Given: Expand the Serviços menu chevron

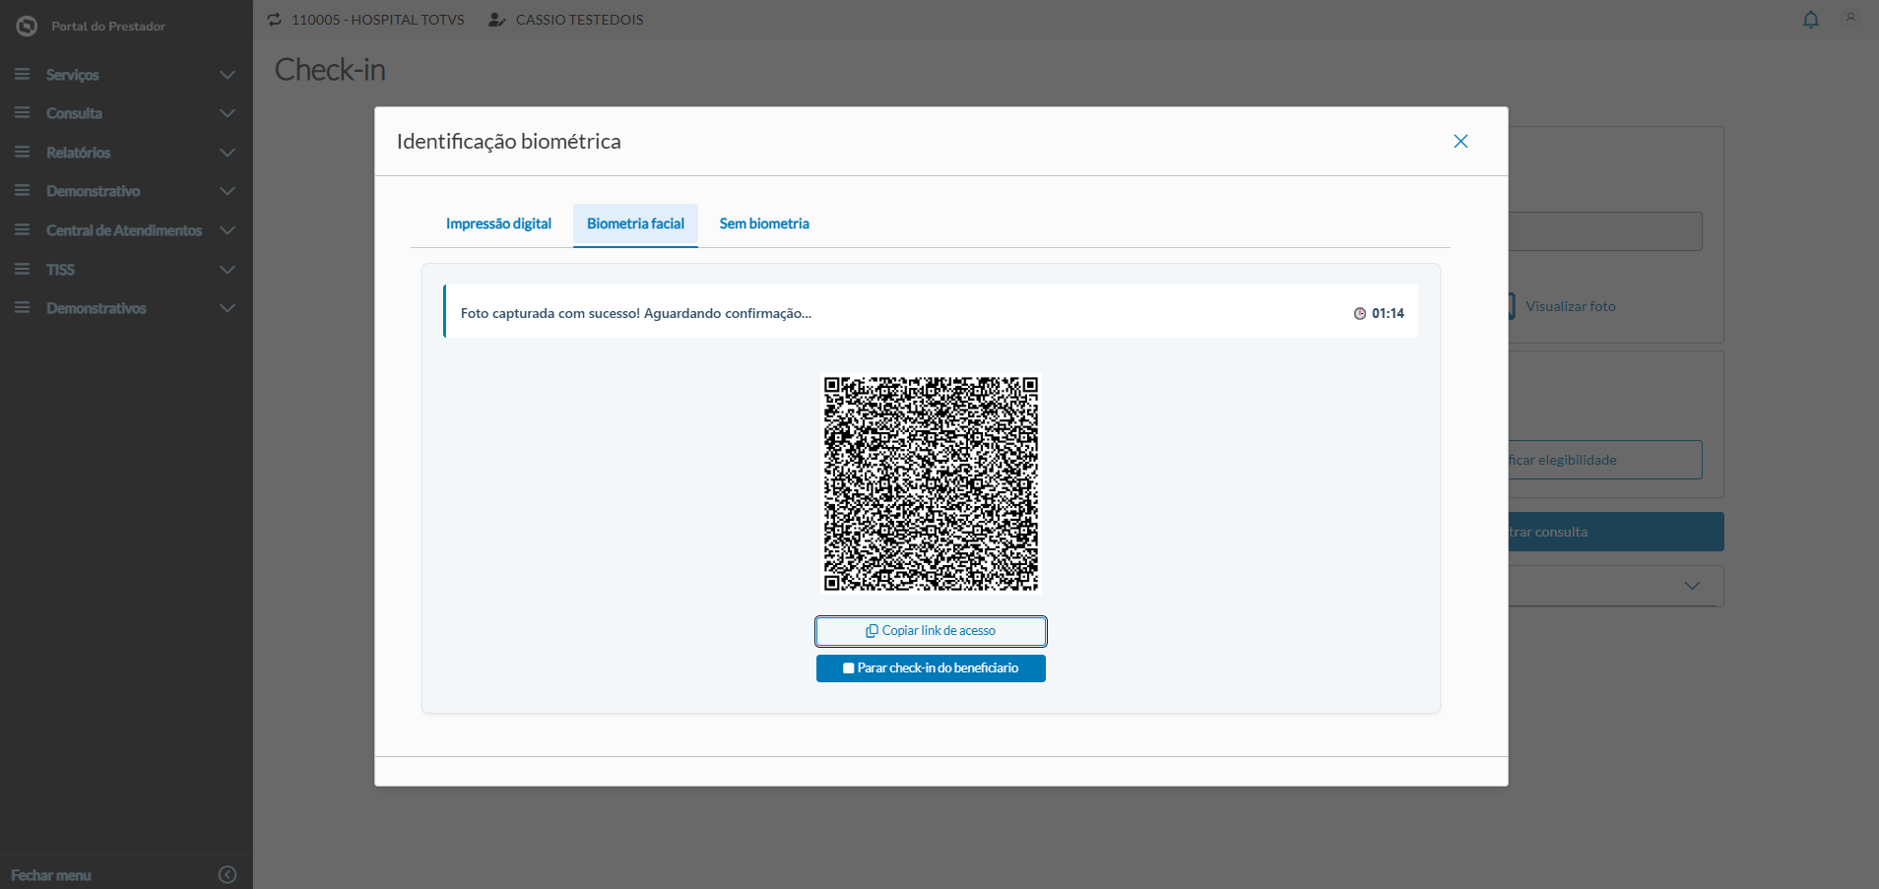Looking at the screenshot, I should [x=227, y=75].
